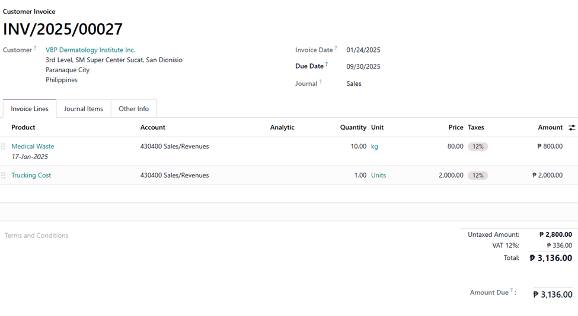Open the Medical Waste product link
The width and height of the screenshot is (578, 316).
(33, 146)
